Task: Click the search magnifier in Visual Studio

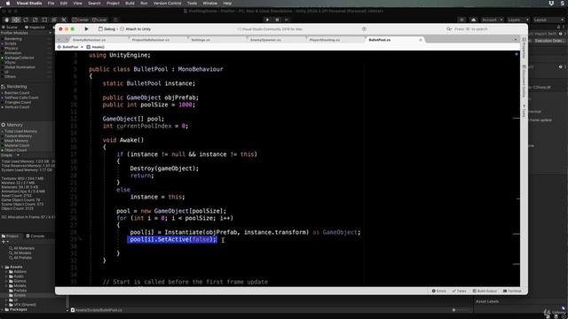Action: pyautogui.click(x=449, y=29)
